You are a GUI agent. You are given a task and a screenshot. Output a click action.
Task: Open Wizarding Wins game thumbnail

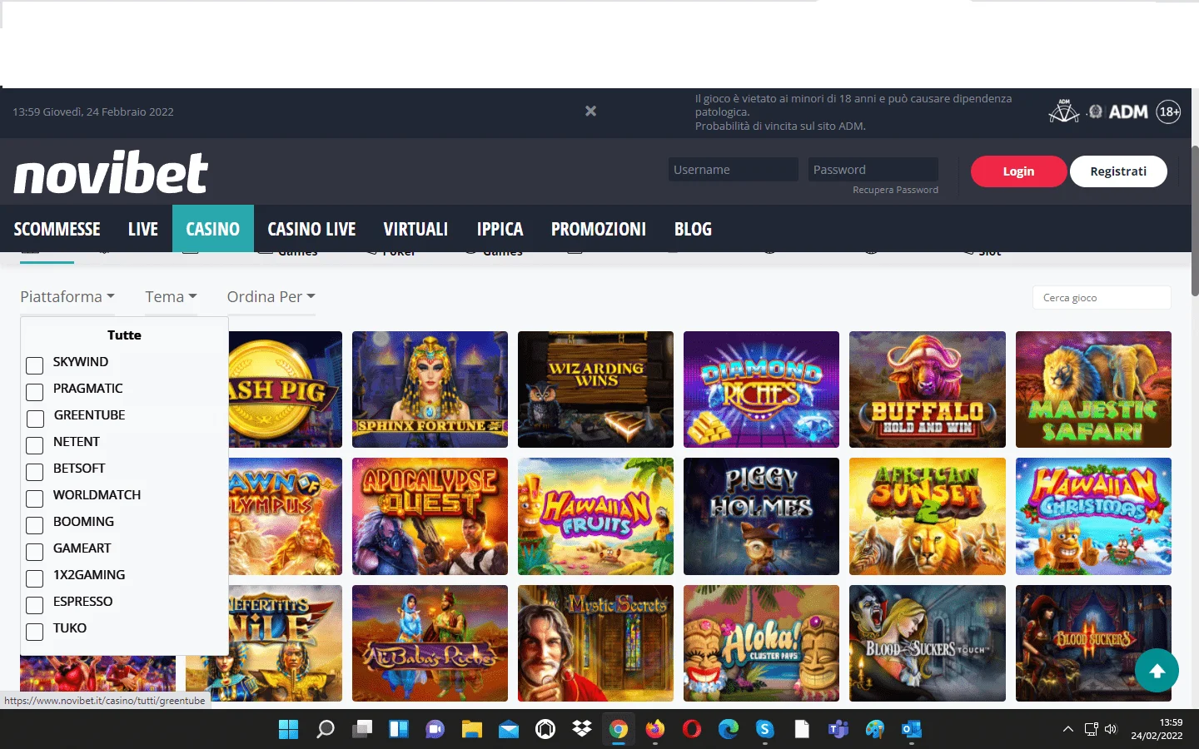[x=595, y=389]
